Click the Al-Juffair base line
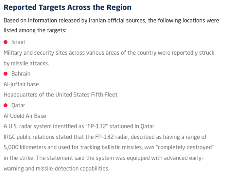Viewport: 227px width, 173px height. pos(21,85)
